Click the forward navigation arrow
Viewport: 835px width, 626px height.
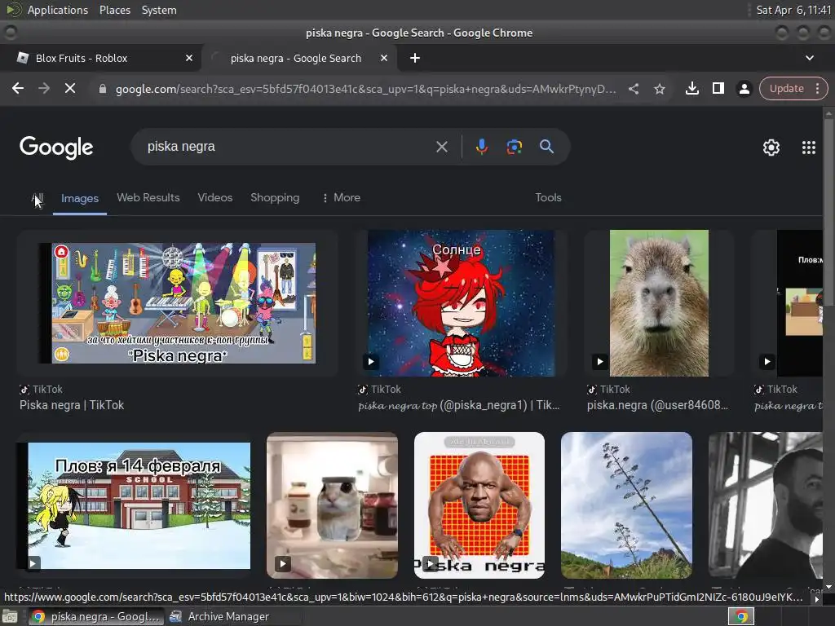[x=44, y=88]
